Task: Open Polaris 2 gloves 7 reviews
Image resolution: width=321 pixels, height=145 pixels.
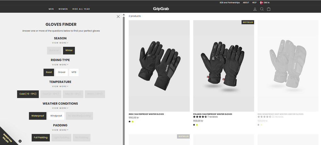Action: [x=205, y=117]
